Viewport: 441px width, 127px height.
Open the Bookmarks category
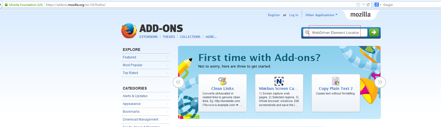145,112
